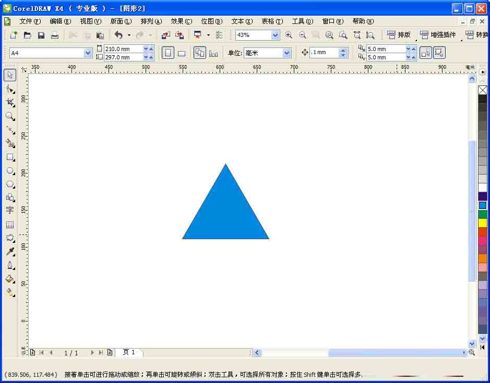Open the units dropdown showing 毫米

coord(286,53)
